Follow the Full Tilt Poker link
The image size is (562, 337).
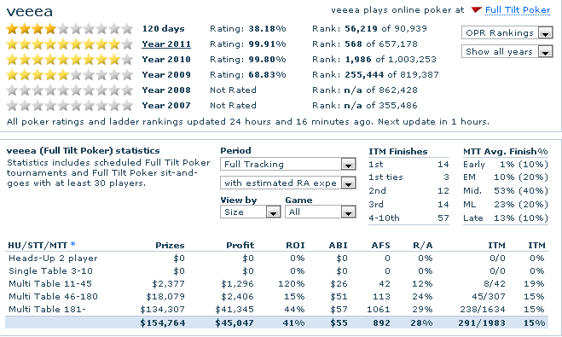point(518,10)
